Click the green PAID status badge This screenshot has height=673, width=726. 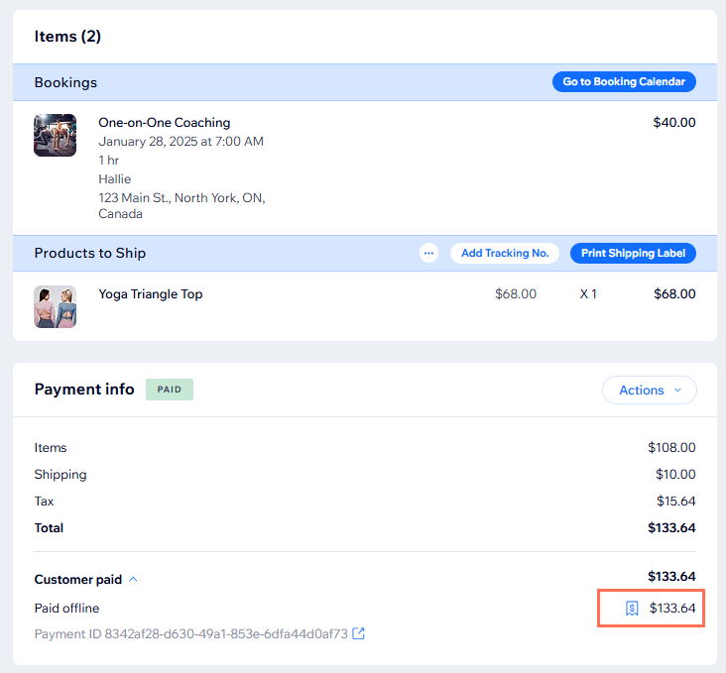click(170, 390)
